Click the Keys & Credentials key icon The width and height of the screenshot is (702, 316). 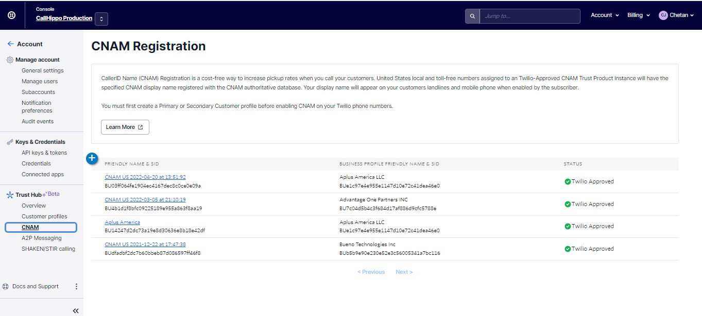(10, 142)
